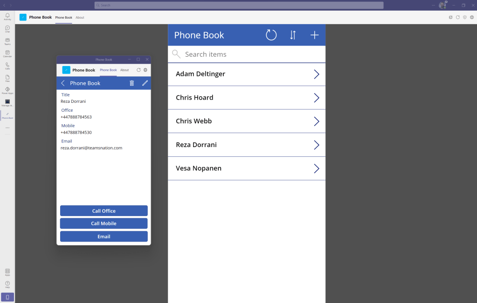This screenshot has height=303, width=477.
Task: Expand Vesa Nopanen's entry with the chevron
Action: 317,168
